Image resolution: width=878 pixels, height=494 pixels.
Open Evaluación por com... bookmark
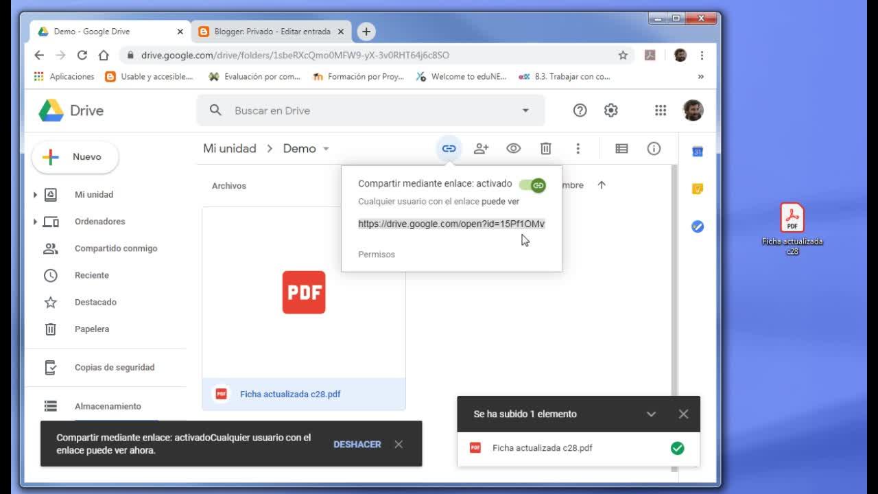tap(254, 77)
